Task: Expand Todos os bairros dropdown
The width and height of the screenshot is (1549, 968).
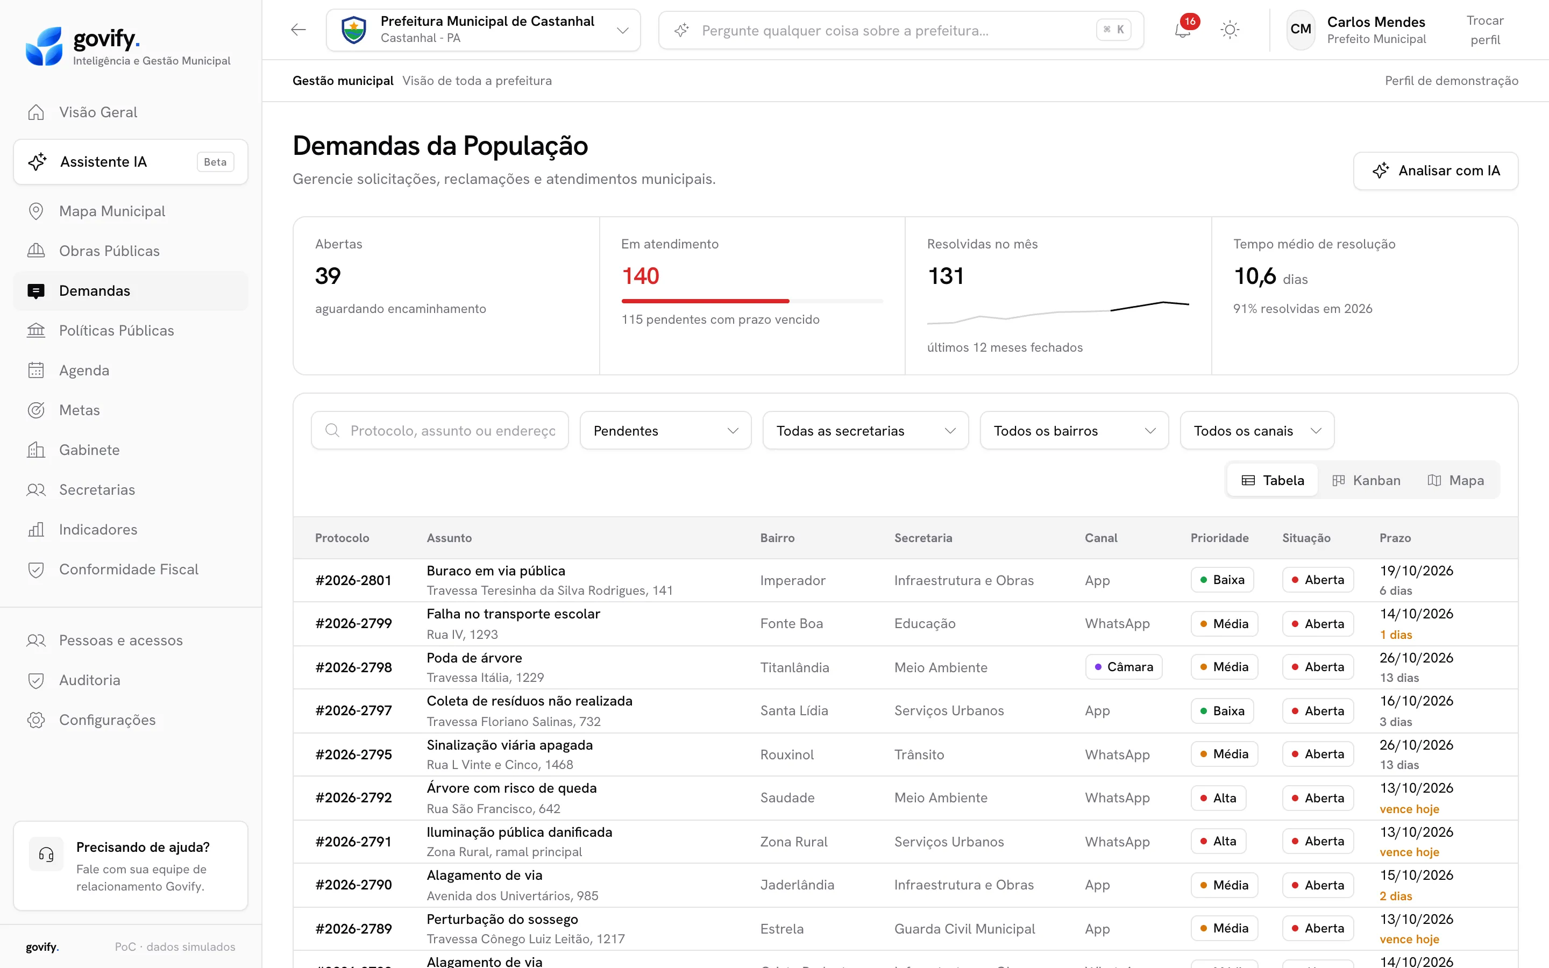Action: (1074, 431)
